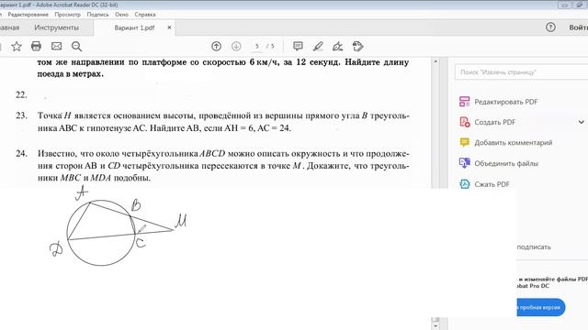Close the Вариант 1.pdf tab

click(169, 27)
